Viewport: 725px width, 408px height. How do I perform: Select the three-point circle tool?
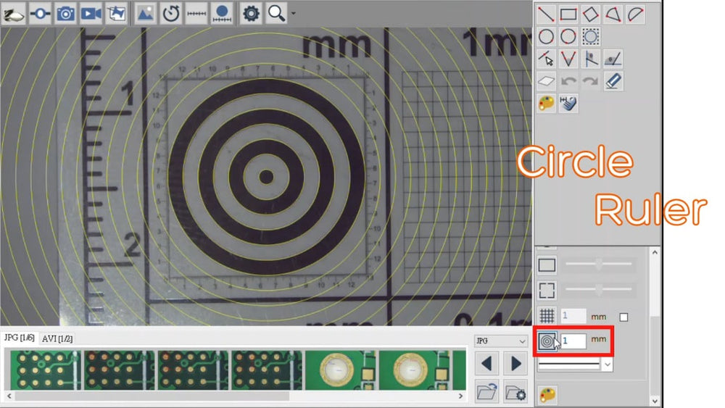568,36
